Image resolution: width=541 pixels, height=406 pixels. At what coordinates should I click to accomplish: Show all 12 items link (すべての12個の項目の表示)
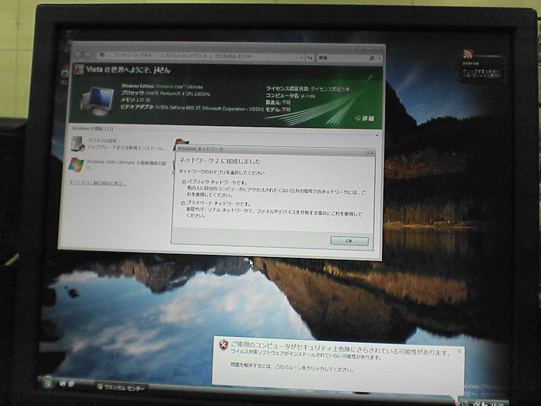click(98, 183)
